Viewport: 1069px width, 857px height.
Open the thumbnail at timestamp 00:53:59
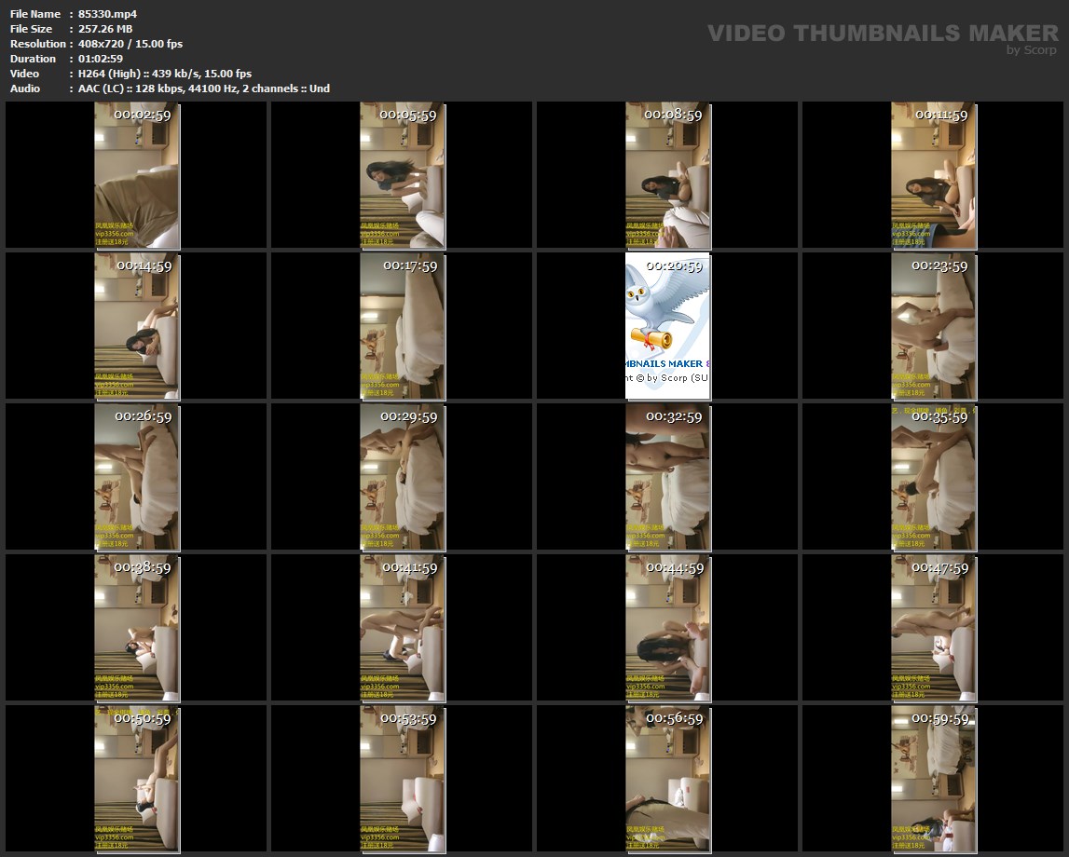tap(402, 778)
